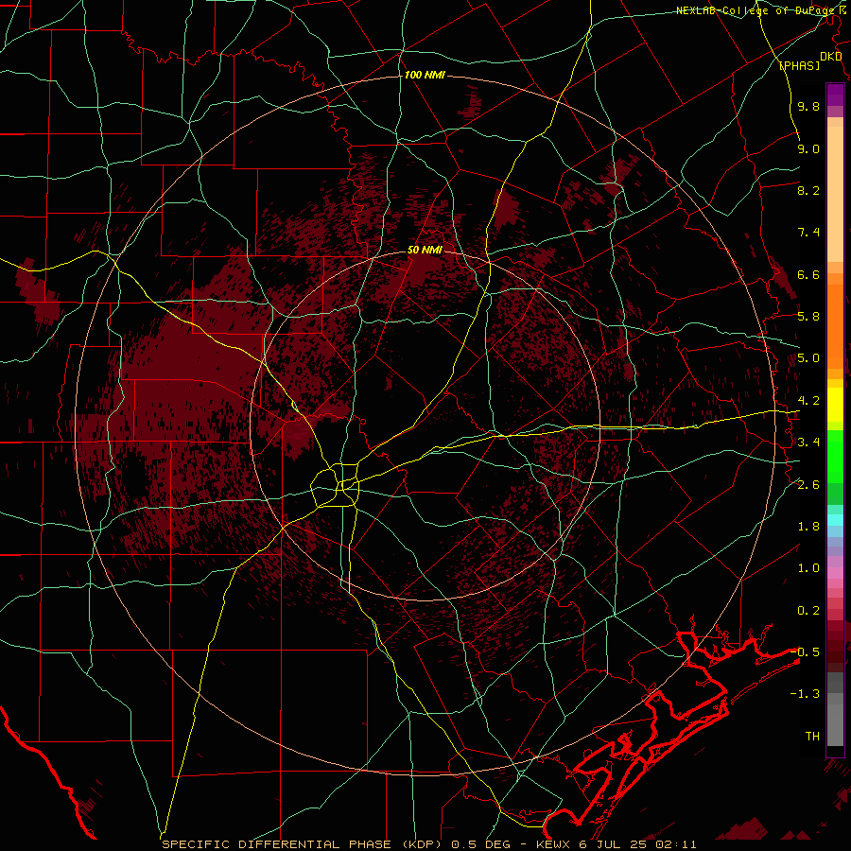Pick the bright green color bar segment

[x=835, y=457]
